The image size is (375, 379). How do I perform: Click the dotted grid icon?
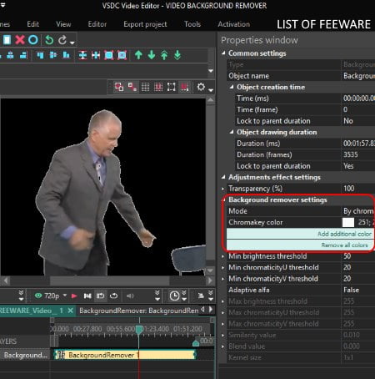(145, 87)
